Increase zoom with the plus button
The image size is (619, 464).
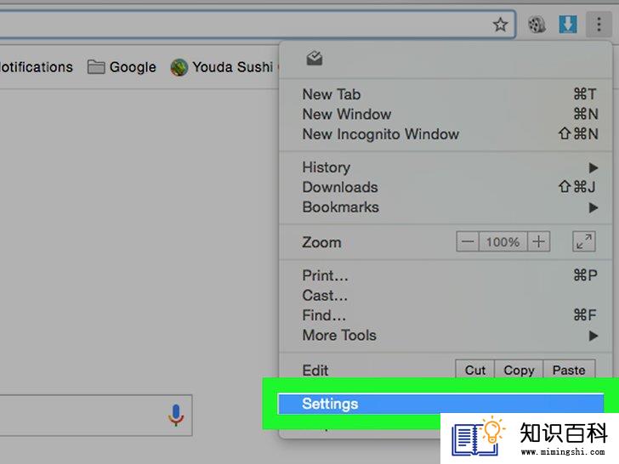538,241
